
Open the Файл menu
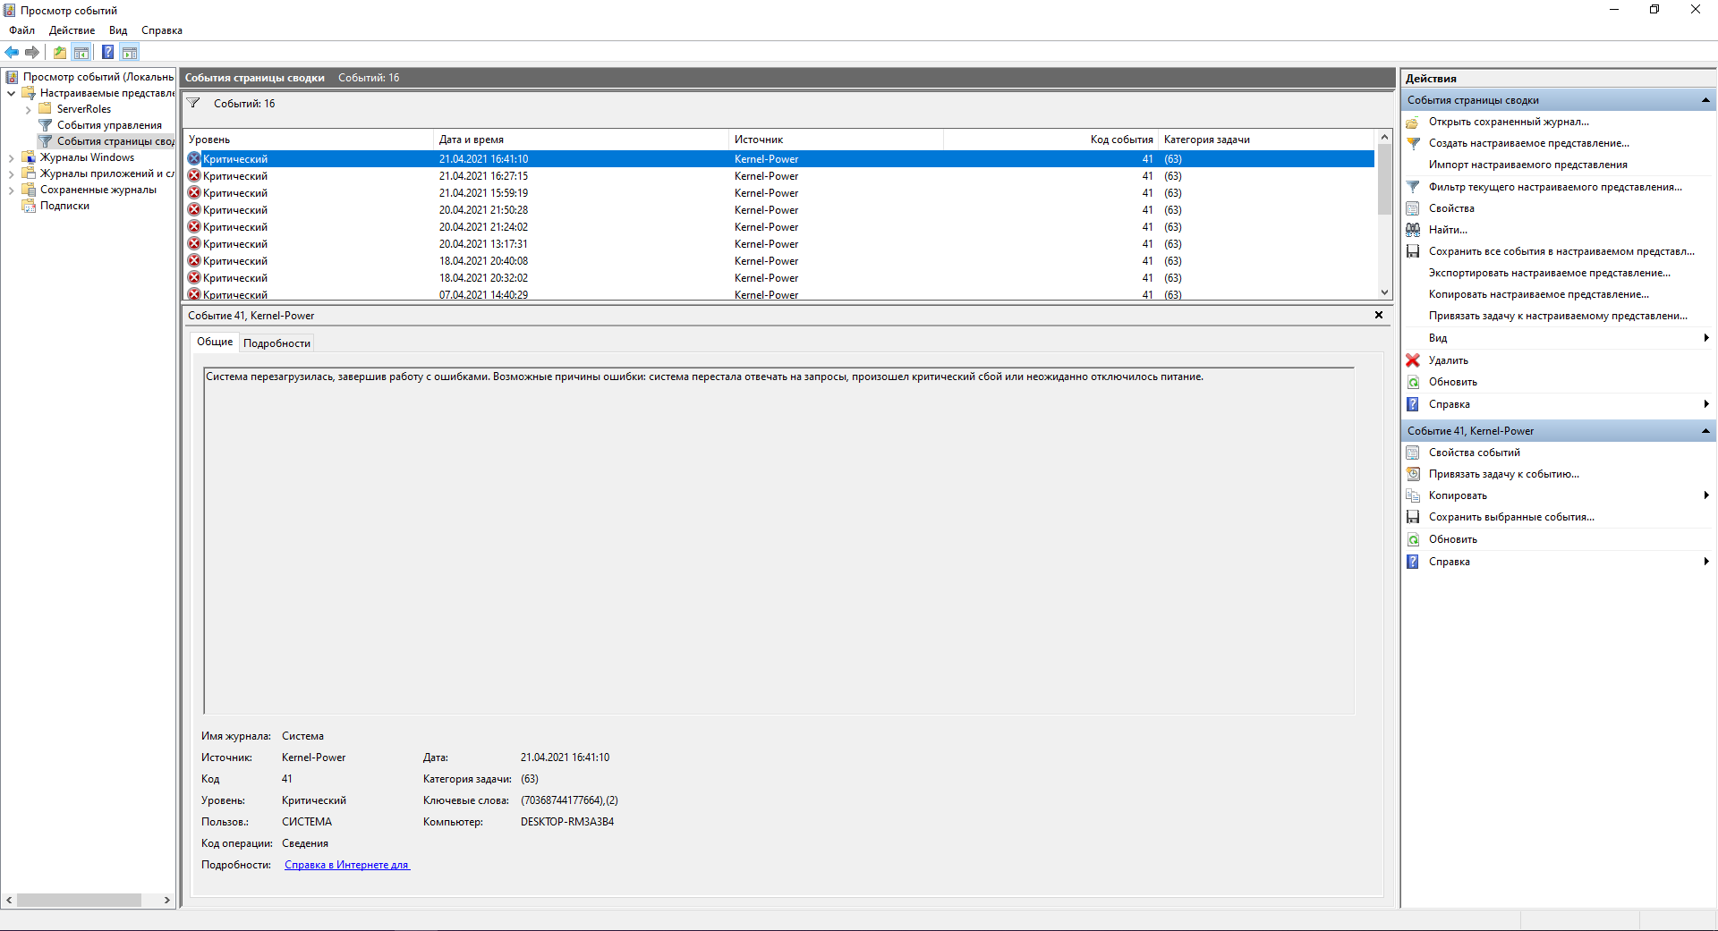(x=22, y=30)
